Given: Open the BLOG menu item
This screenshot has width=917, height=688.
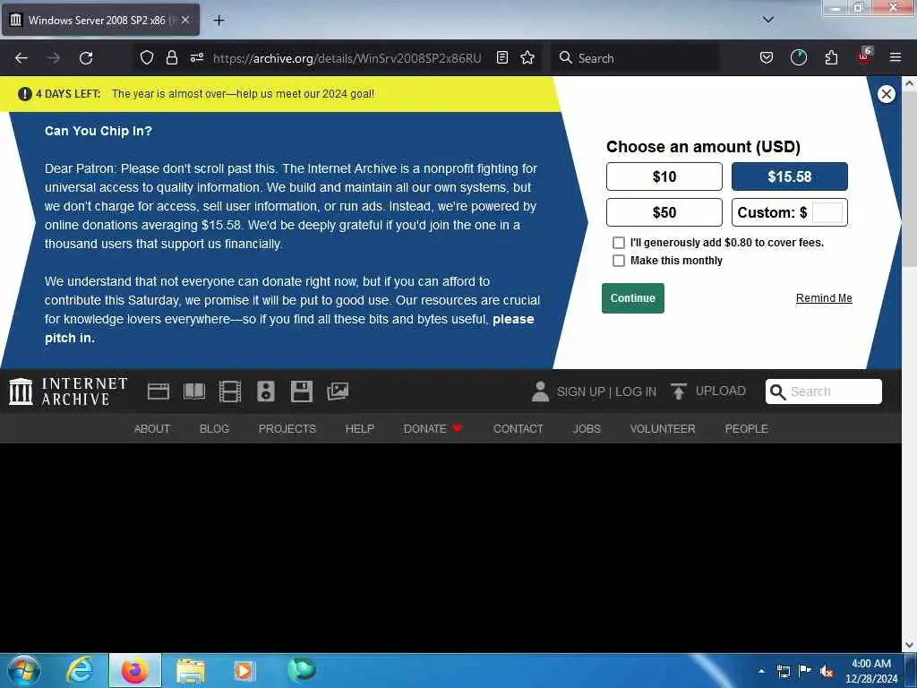Looking at the screenshot, I should point(214,429).
